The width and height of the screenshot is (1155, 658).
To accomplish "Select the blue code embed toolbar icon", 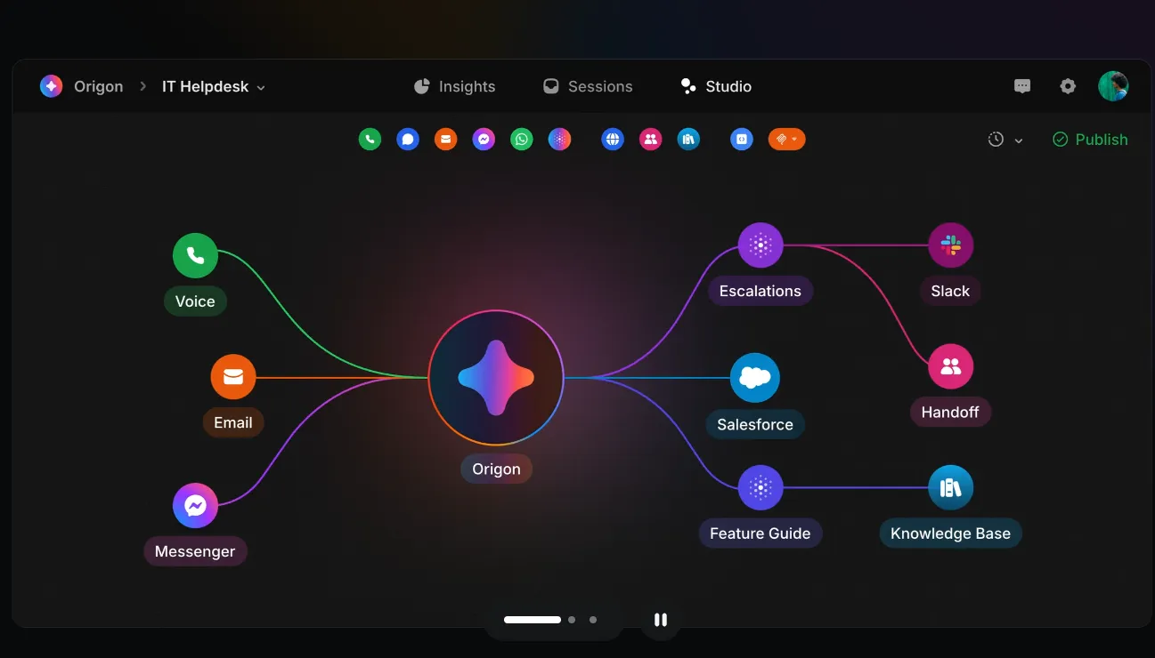I will point(742,140).
